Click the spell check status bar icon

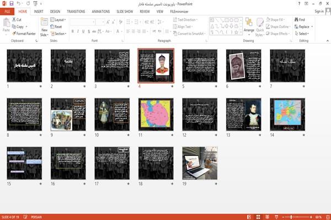[25, 217]
